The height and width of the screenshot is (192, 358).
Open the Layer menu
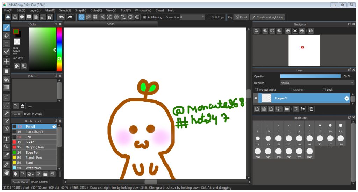pos(35,10)
